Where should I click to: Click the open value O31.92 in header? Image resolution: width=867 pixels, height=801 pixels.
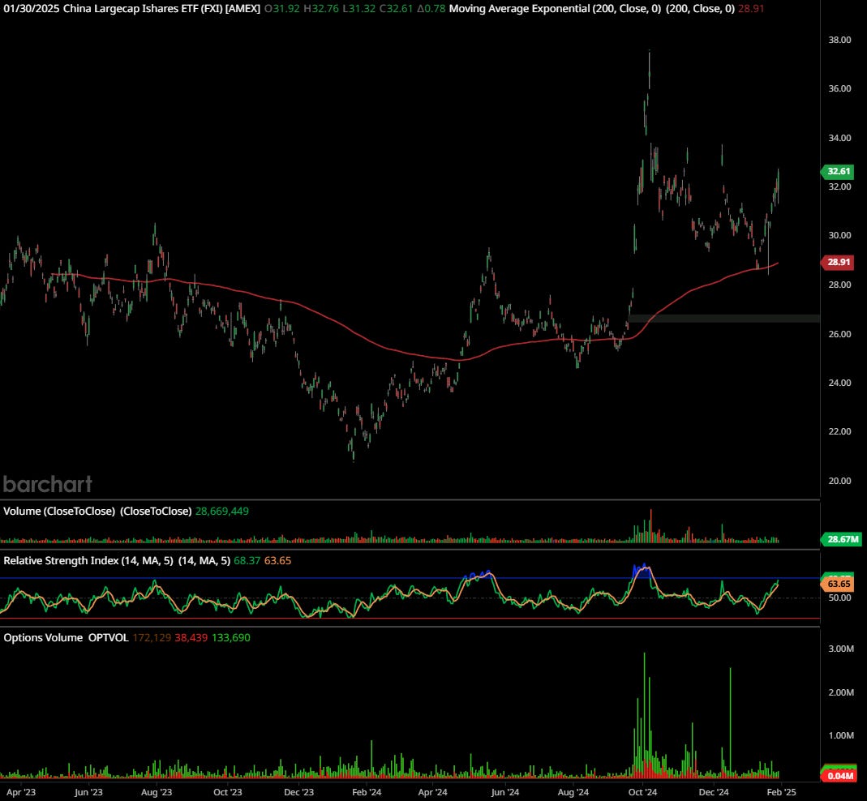[282, 8]
